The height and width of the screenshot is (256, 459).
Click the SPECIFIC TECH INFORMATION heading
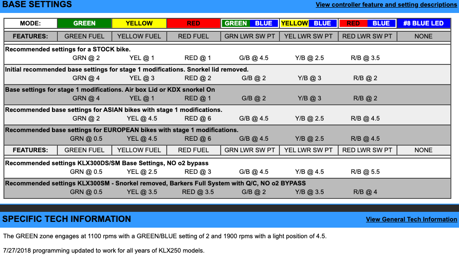[x=66, y=219]
